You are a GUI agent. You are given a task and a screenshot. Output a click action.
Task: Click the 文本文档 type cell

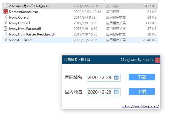pos(113,6)
